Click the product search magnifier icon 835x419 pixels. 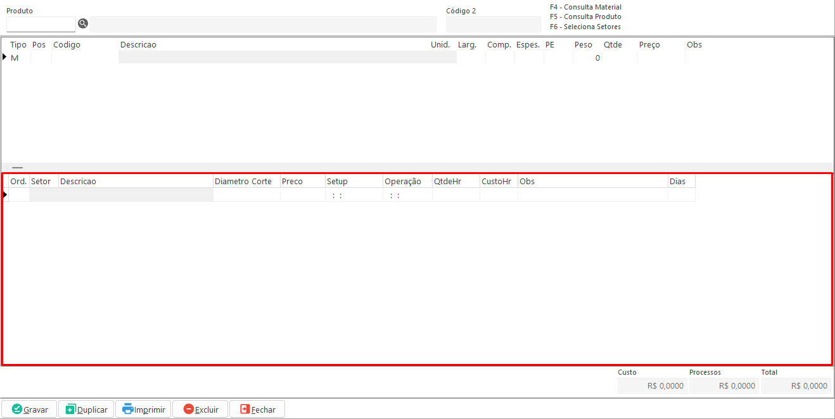coord(83,24)
